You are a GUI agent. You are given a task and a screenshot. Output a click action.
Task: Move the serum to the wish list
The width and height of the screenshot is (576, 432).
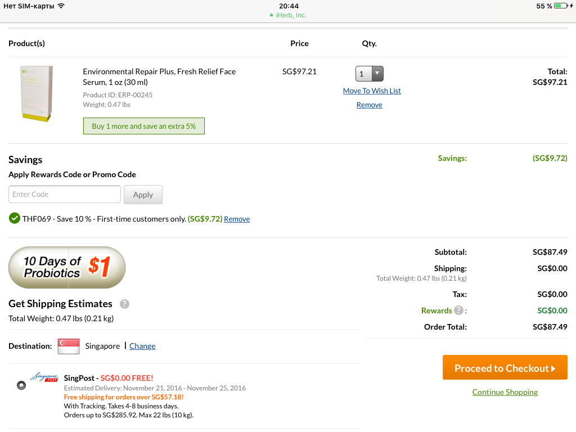pos(372,91)
